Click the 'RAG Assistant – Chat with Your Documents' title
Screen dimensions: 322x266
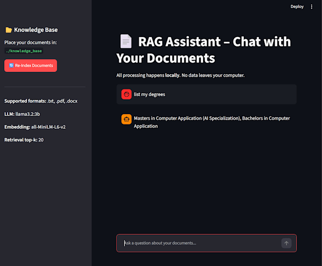[x=204, y=50]
